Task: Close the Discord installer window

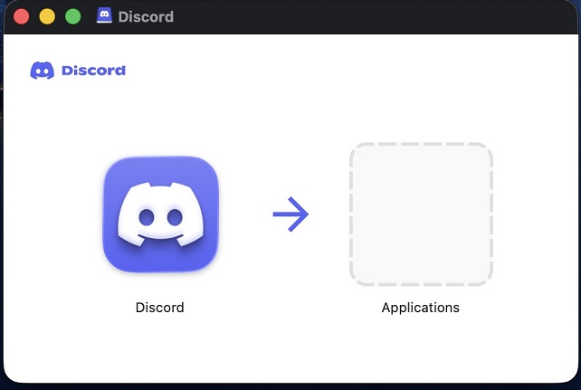Action: [x=22, y=16]
